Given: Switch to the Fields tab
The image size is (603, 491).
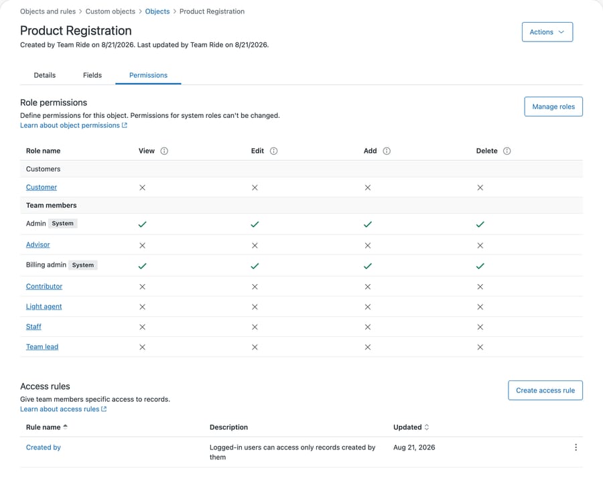Looking at the screenshot, I should (92, 76).
